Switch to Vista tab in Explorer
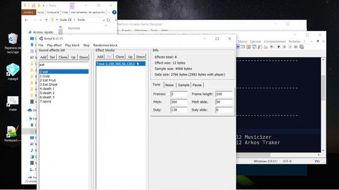The width and height of the screenshot is (339, 190). point(65,12)
